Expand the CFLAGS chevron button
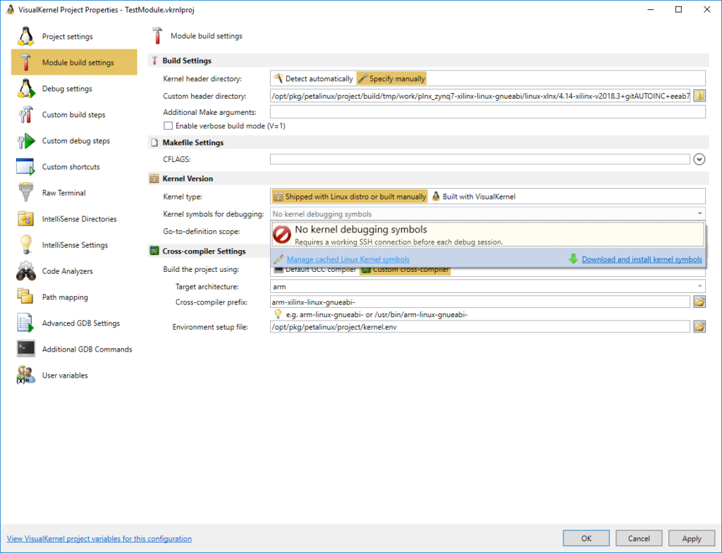Screen dimensions: 722x553 click(x=699, y=159)
